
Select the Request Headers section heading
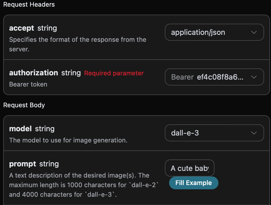click(29, 5)
